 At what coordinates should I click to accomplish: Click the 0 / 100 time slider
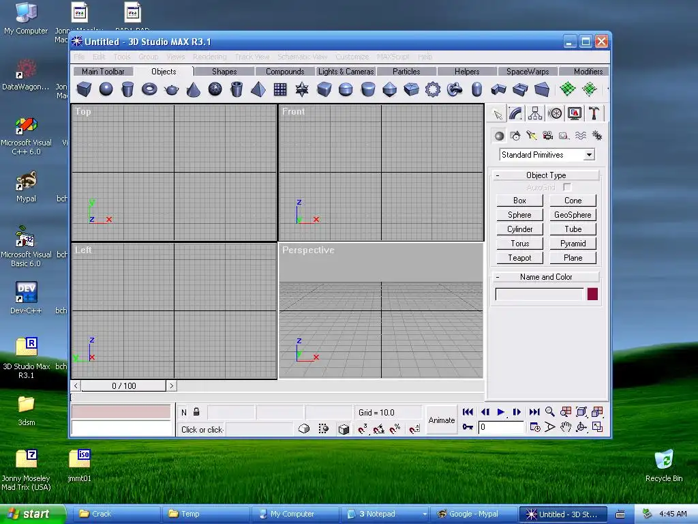tap(124, 386)
